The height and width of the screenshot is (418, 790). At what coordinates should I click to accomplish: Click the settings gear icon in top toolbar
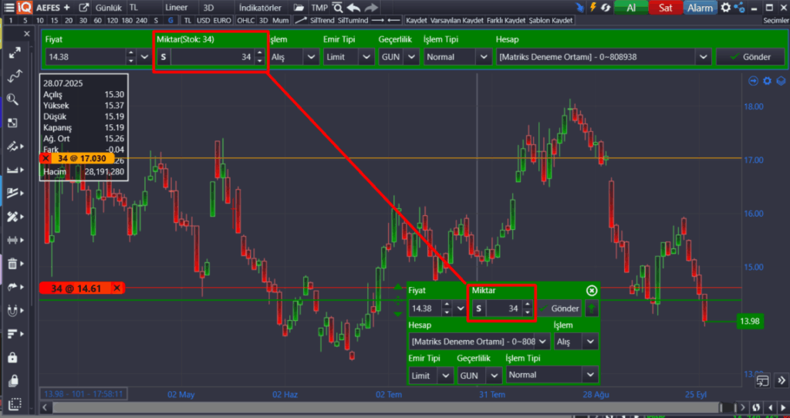(727, 8)
